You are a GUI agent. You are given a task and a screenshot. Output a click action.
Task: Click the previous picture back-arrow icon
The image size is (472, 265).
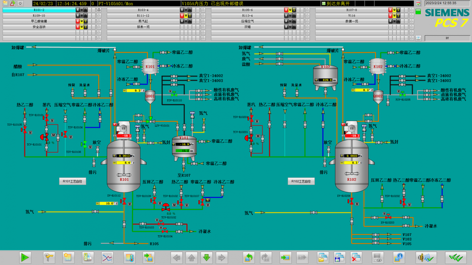click(x=249, y=257)
